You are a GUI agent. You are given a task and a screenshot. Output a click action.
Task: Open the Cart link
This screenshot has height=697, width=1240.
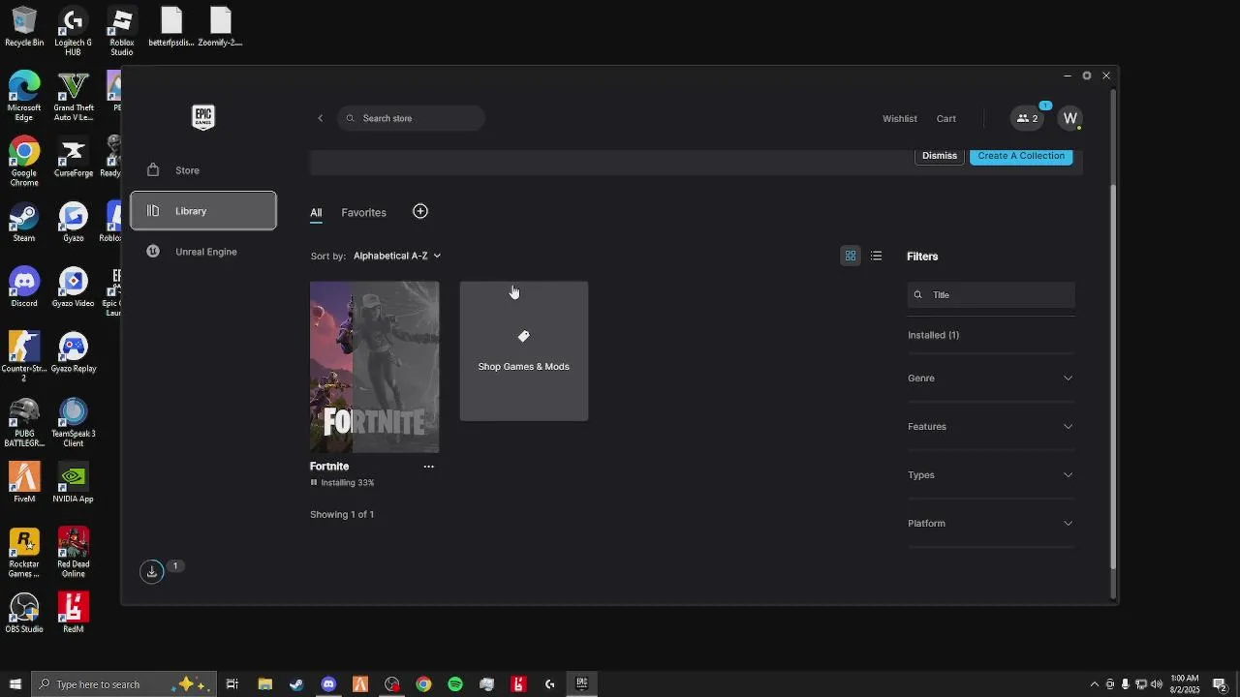coord(945,118)
